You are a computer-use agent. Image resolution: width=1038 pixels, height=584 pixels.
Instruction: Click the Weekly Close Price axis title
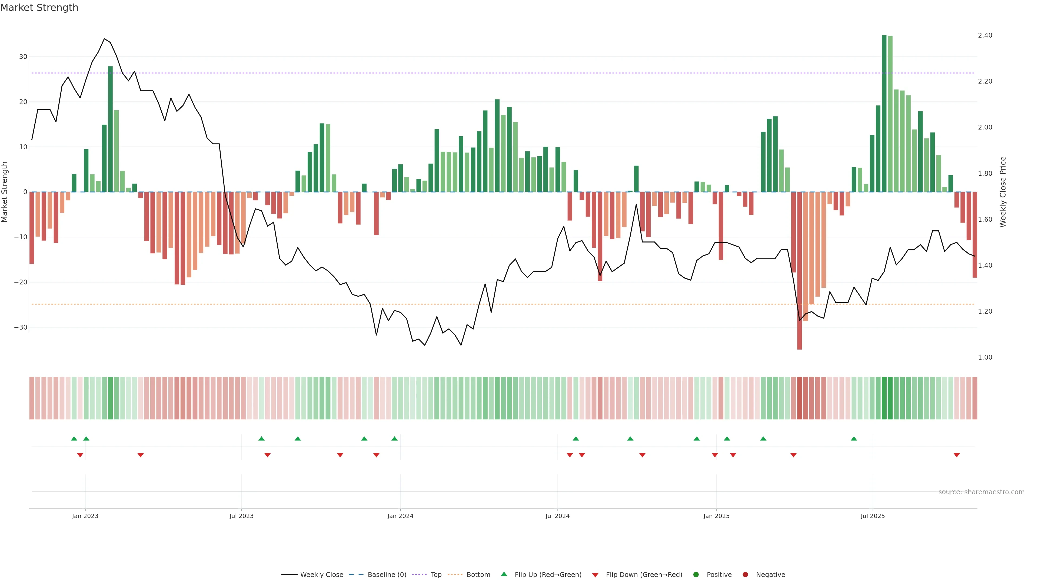pyautogui.click(x=1003, y=192)
